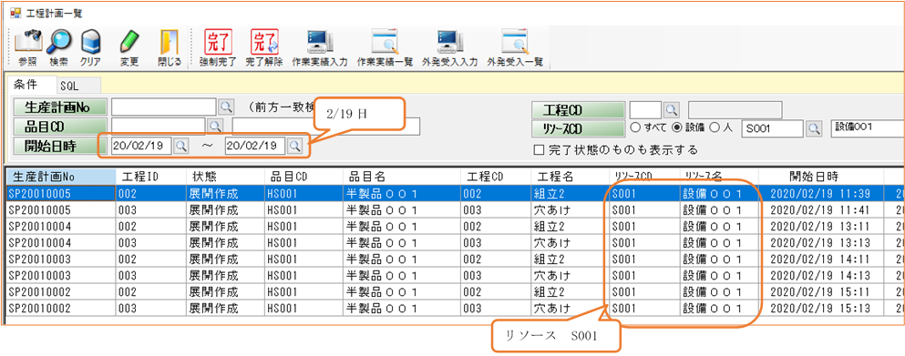Click the start date from field 20/02/19

[x=141, y=146]
